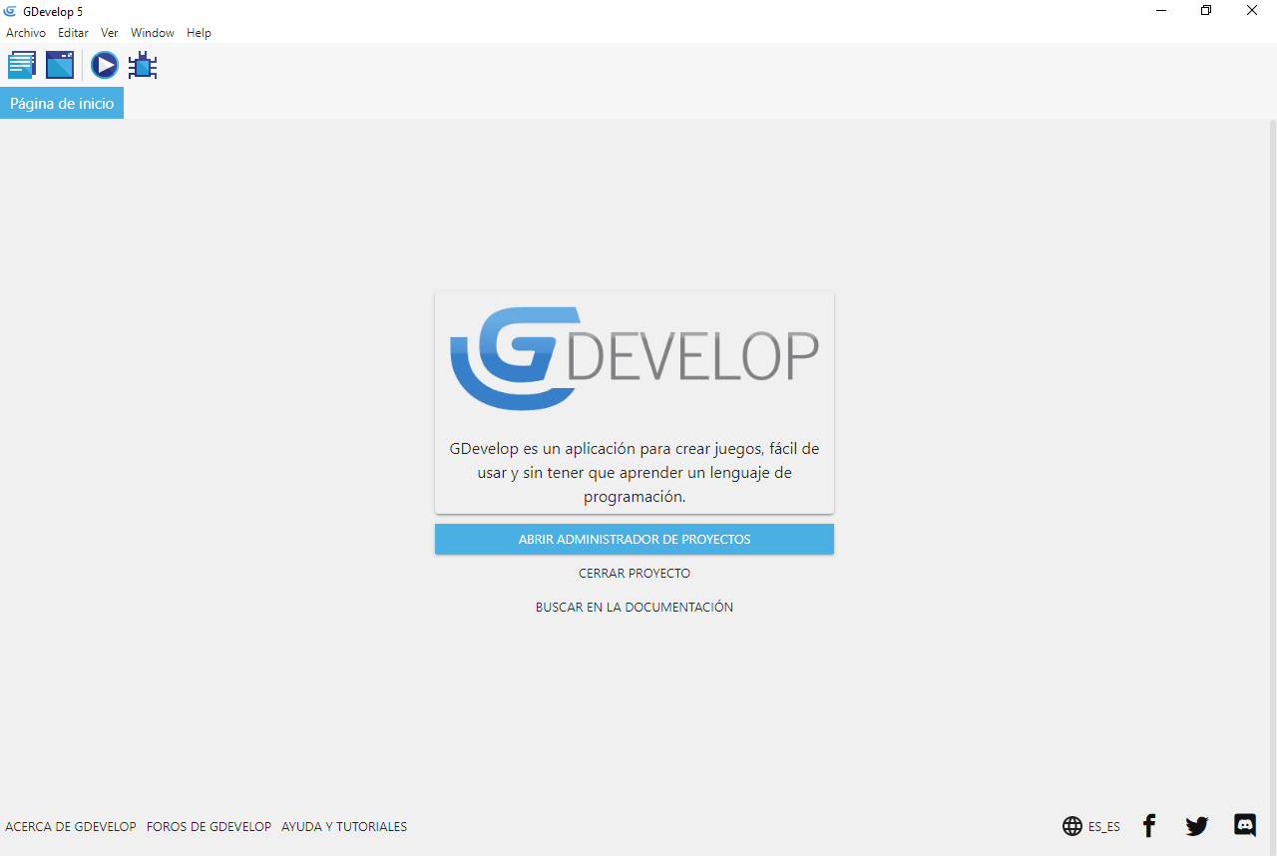Click the window-shaped toolbar icon
The width and height of the screenshot is (1277, 856).
(60, 66)
